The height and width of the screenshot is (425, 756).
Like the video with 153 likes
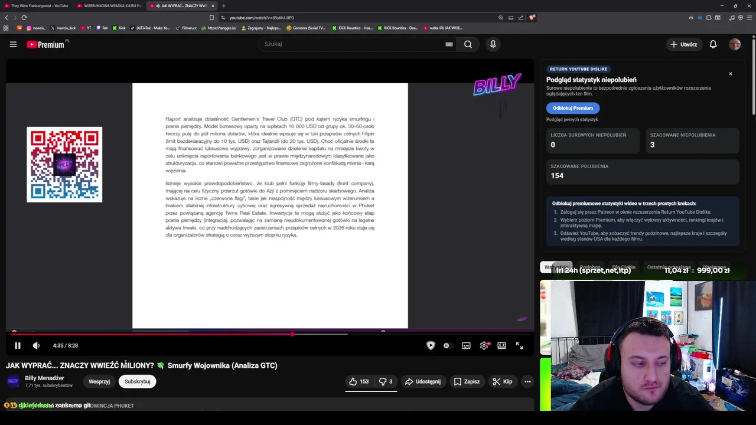point(359,381)
